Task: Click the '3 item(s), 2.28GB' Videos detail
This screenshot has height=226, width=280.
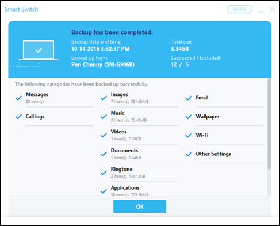Action: pos(126,139)
